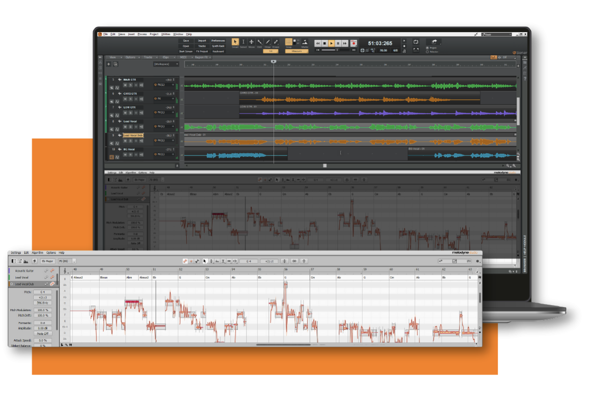Solo the Lead Vocal track
This screenshot has height=412, width=595.
[130, 127]
